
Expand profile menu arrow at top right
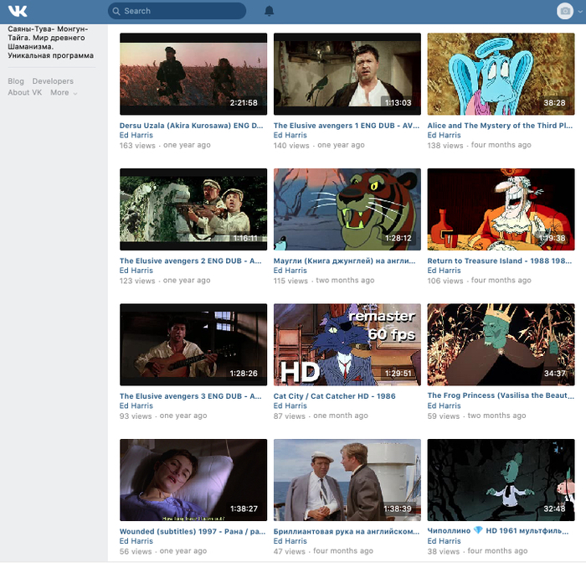pyautogui.click(x=580, y=12)
